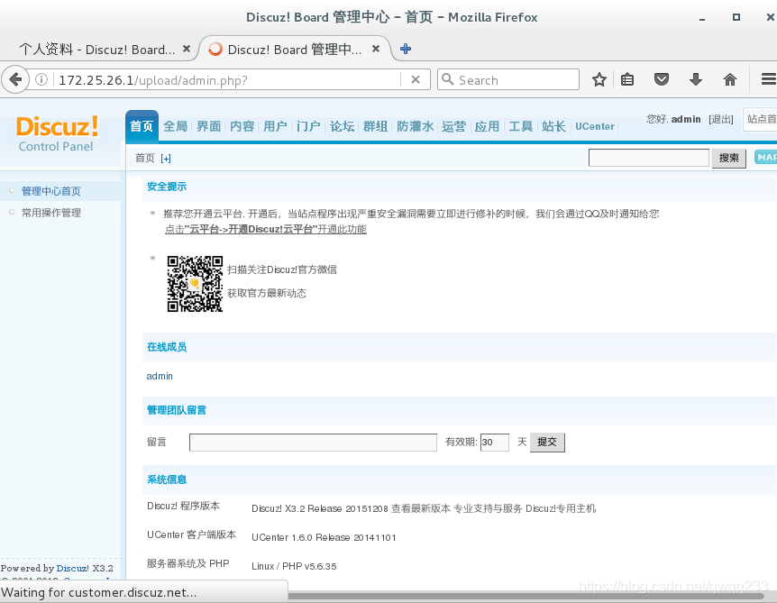Stop page loading with the X icon
The height and width of the screenshot is (603, 777).
pos(416,79)
